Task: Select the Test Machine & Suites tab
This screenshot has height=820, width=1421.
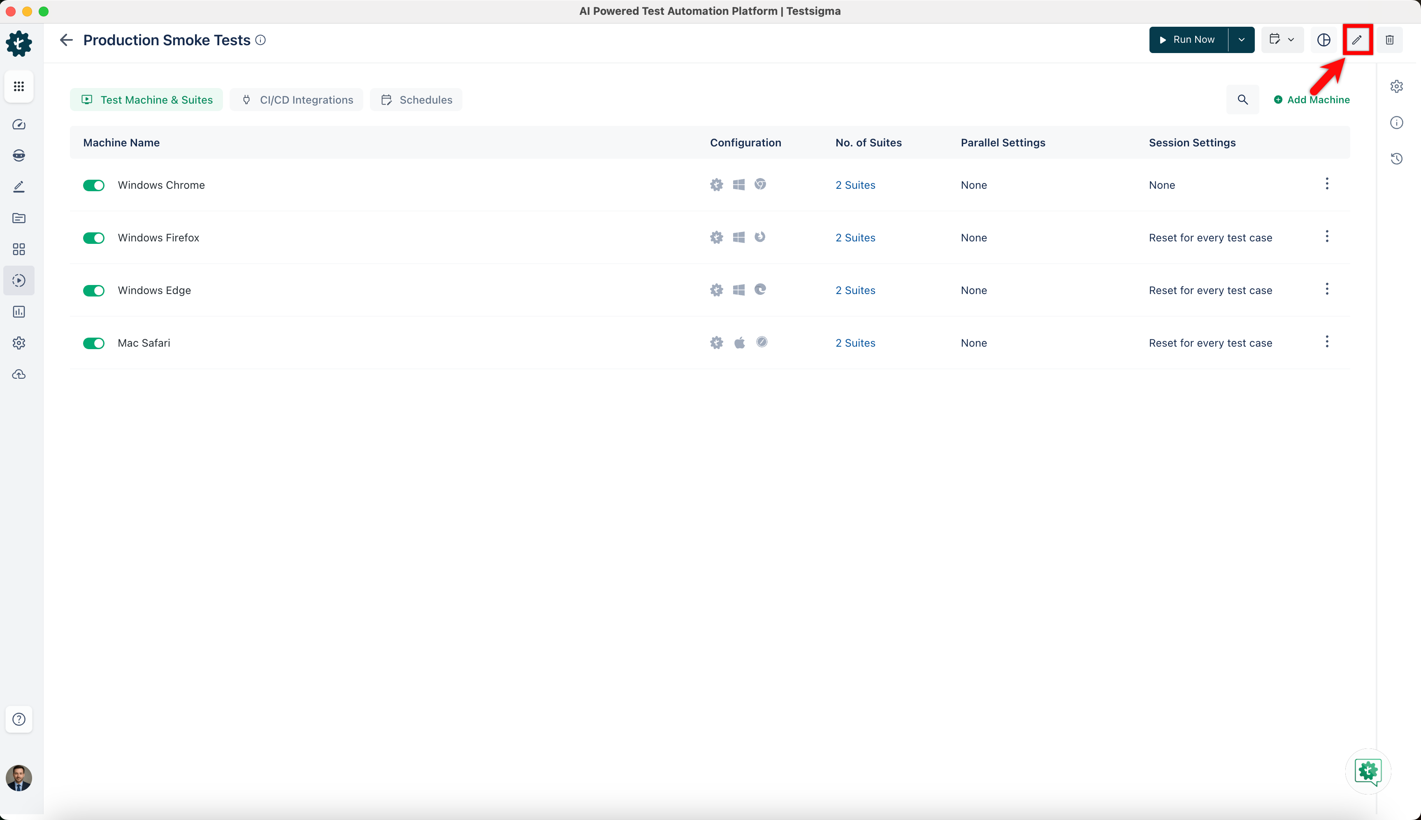Action: click(x=146, y=100)
